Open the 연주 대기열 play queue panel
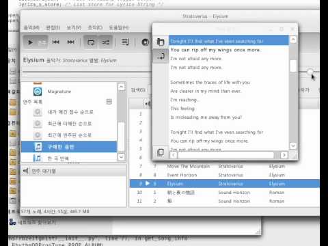The width and height of the screenshot is (328, 246). [73, 171]
